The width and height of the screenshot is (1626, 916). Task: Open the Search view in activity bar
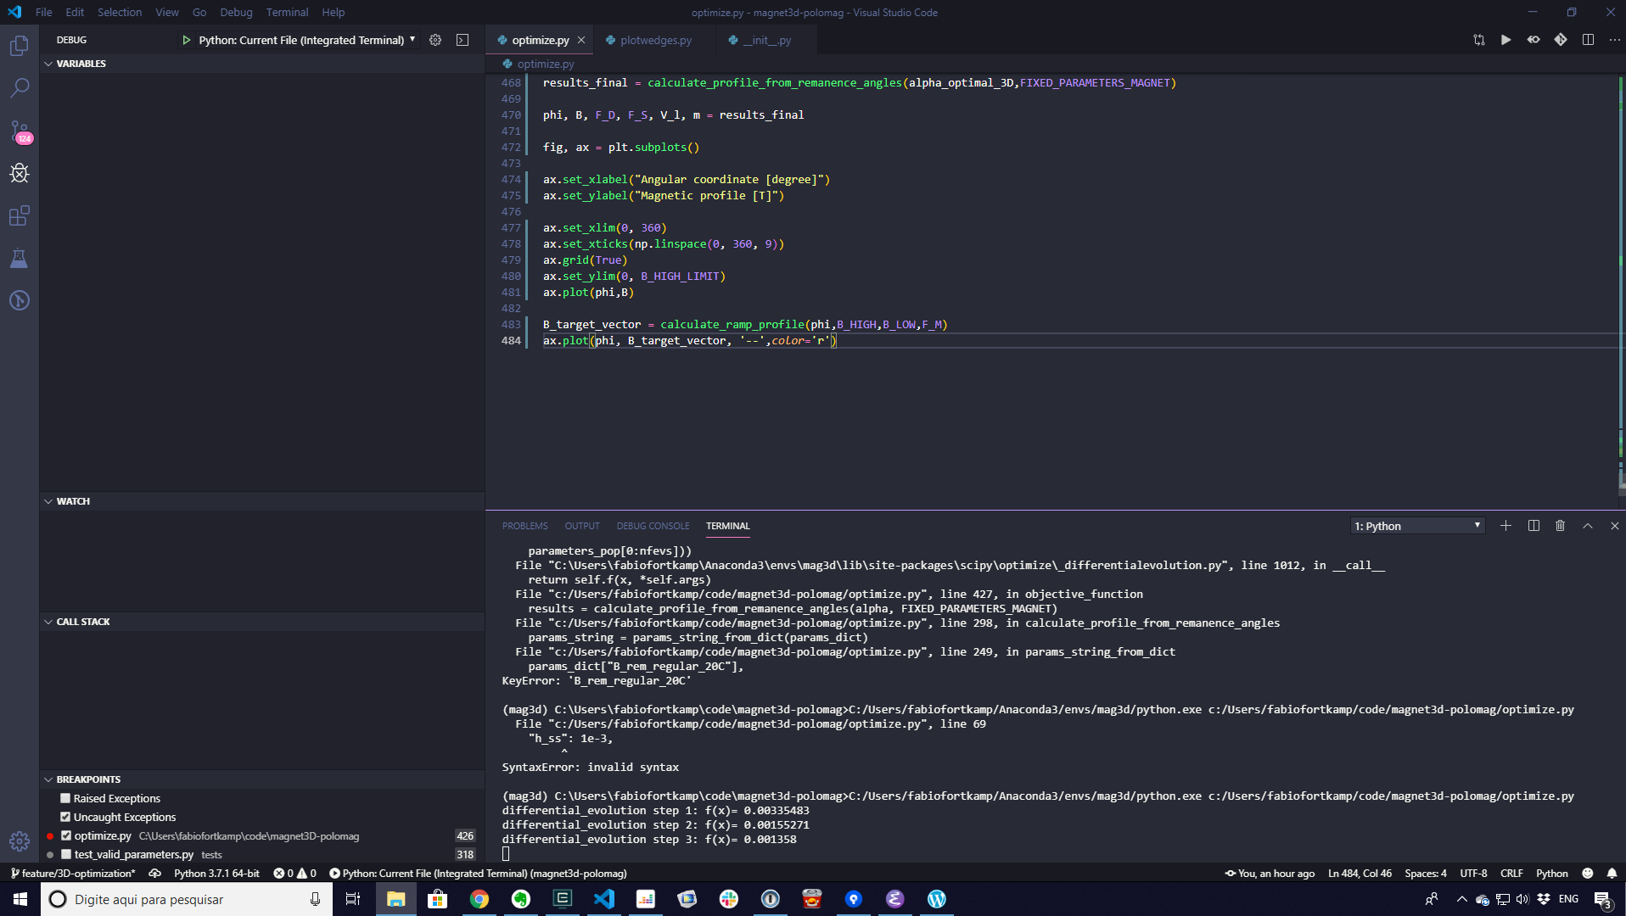20,88
